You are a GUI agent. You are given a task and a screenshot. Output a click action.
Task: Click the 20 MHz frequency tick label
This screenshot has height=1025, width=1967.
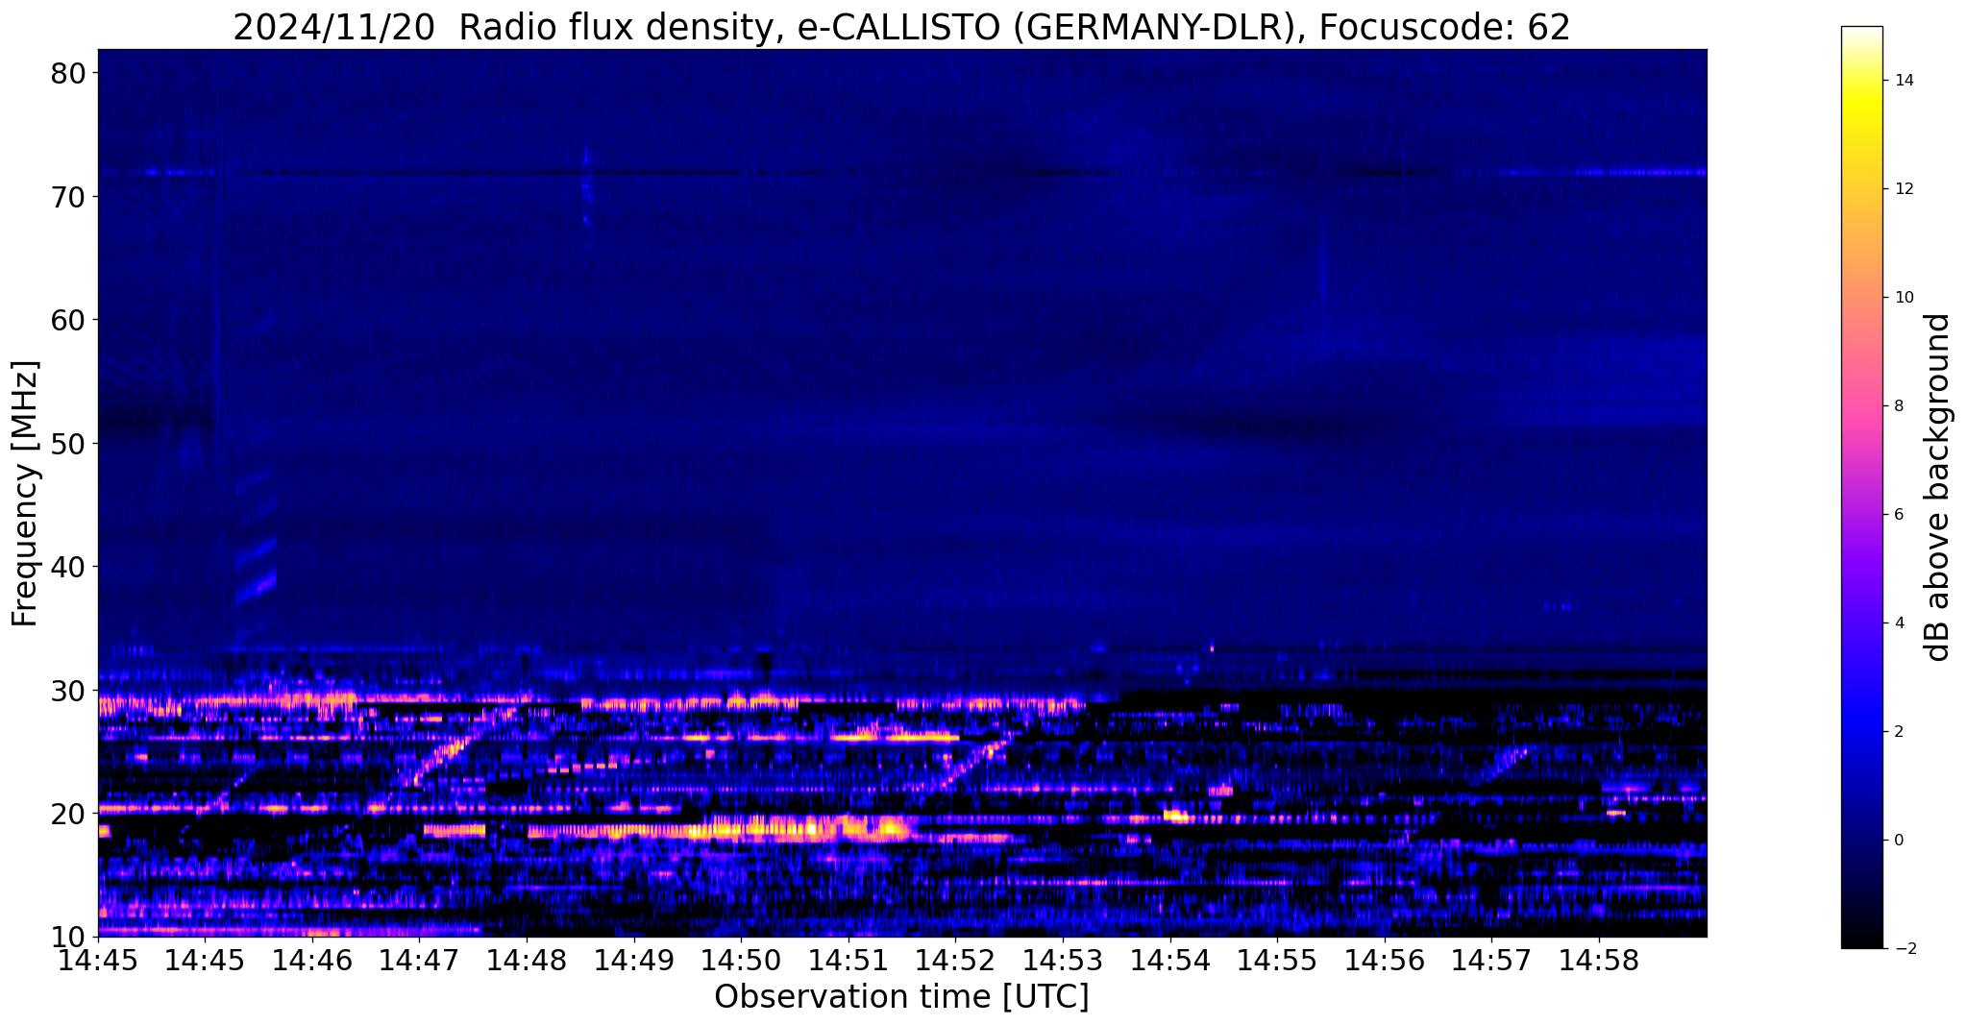pyautogui.click(x=68, y=814)
